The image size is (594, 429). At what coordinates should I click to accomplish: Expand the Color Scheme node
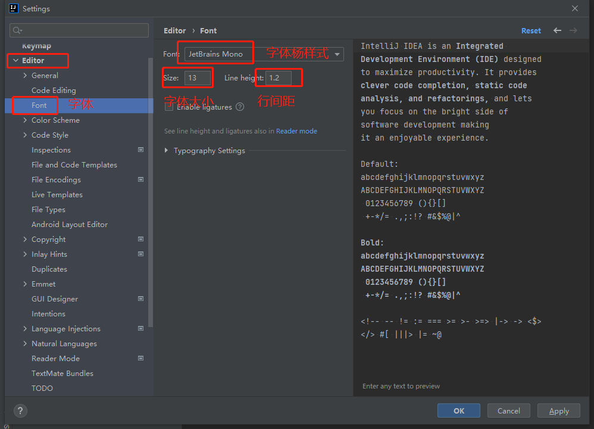pos(25,120)
